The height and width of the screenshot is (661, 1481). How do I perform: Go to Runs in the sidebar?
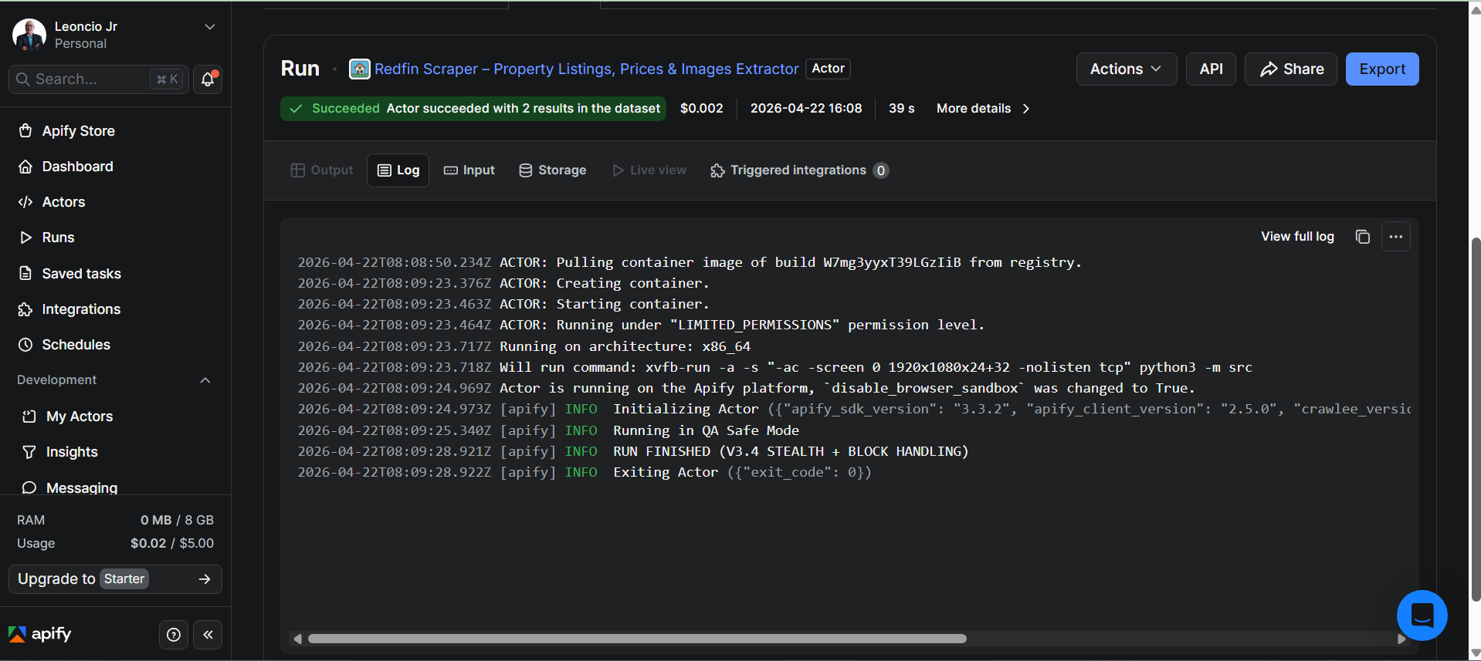[x=58, y=238]
